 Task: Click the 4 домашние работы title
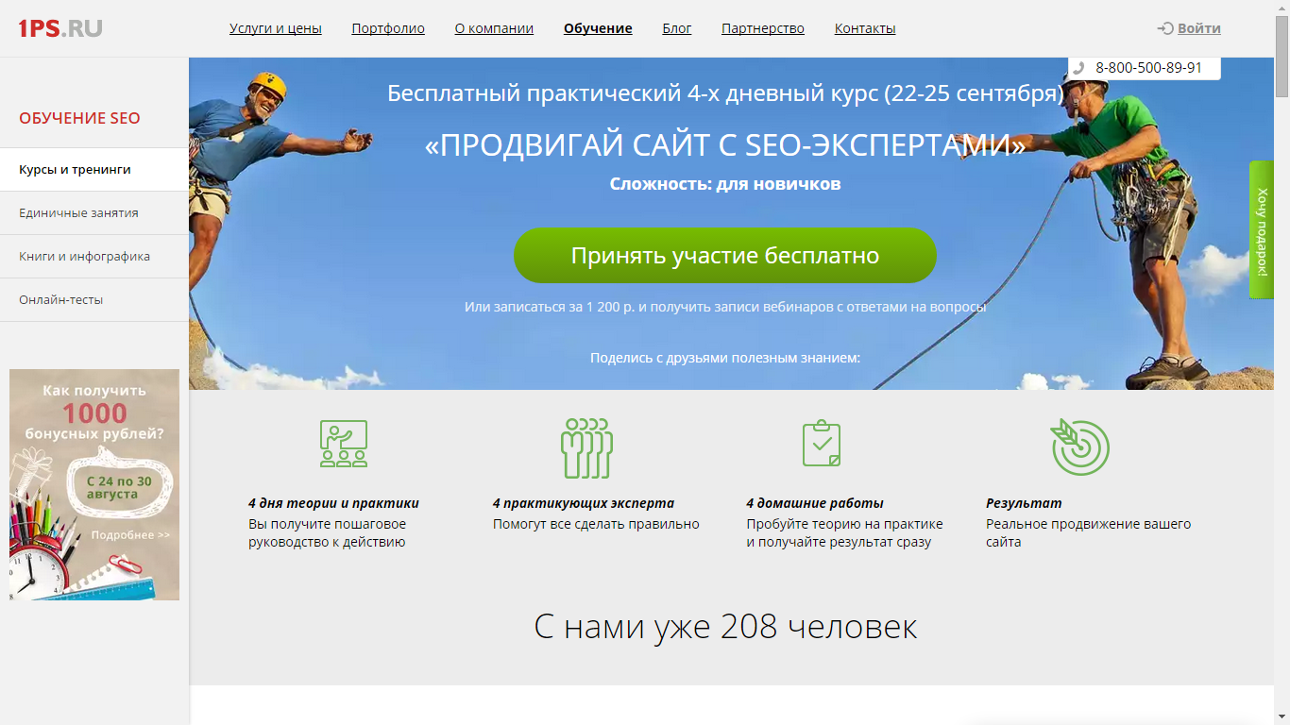(815, 503)
